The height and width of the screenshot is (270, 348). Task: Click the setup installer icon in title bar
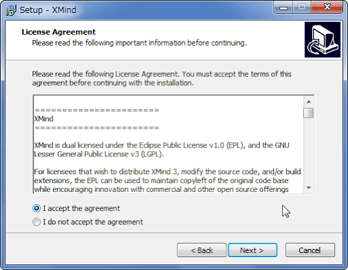11,10
